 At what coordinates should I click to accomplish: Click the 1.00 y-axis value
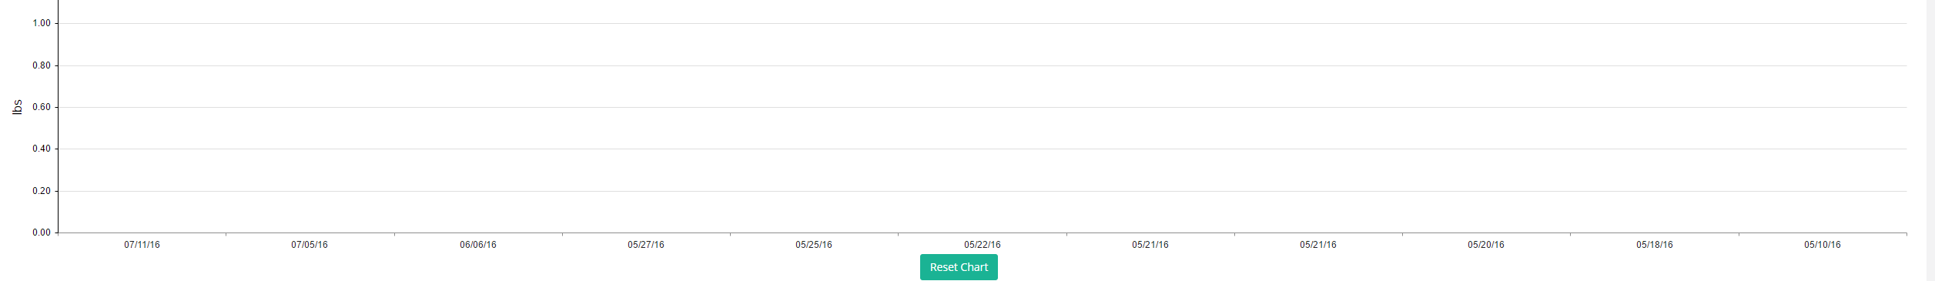(x=42, y=23)
